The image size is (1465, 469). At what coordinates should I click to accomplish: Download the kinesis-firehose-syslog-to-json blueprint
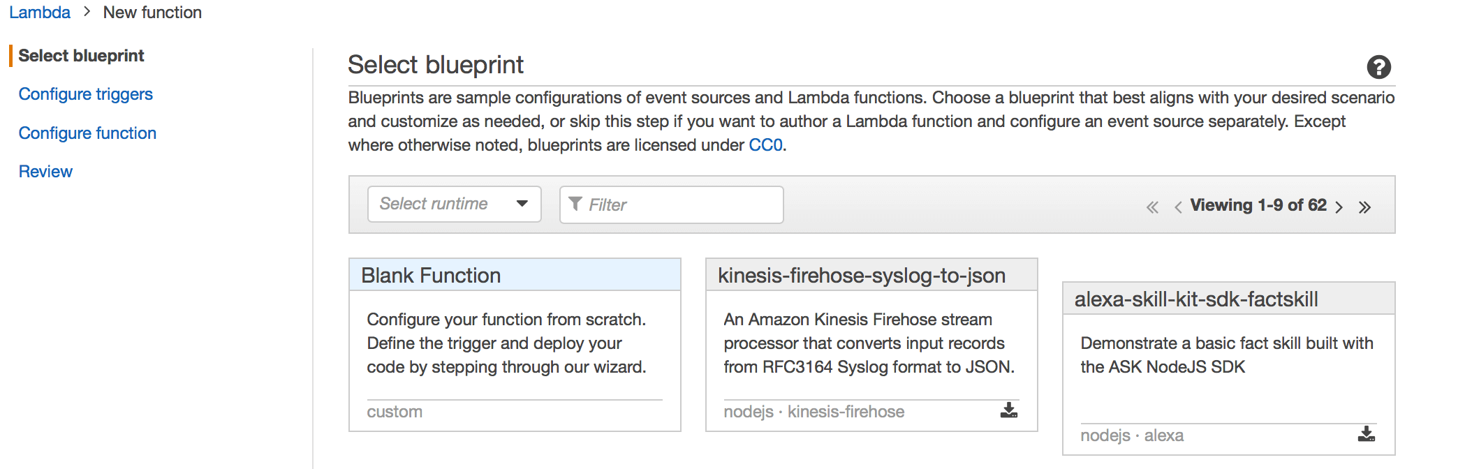coord(1009,410)
